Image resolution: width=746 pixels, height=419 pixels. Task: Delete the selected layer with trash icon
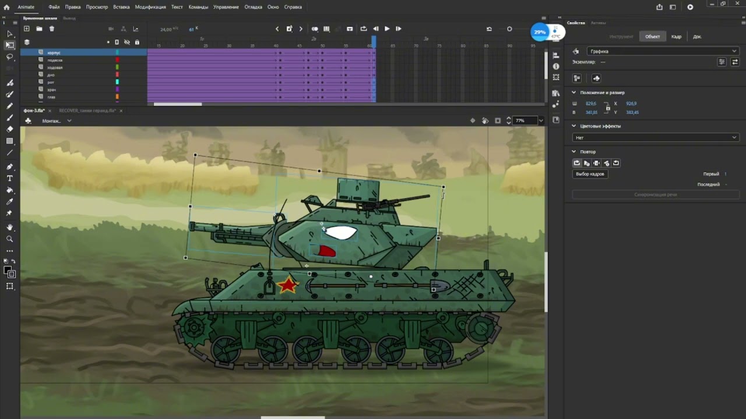point(52,29)
